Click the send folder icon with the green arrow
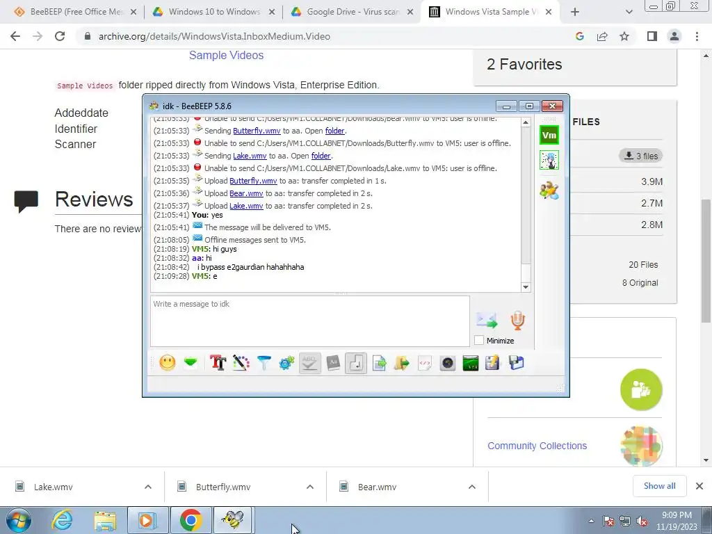Screen dimensions: 712x534 click(x=402, y=363)
